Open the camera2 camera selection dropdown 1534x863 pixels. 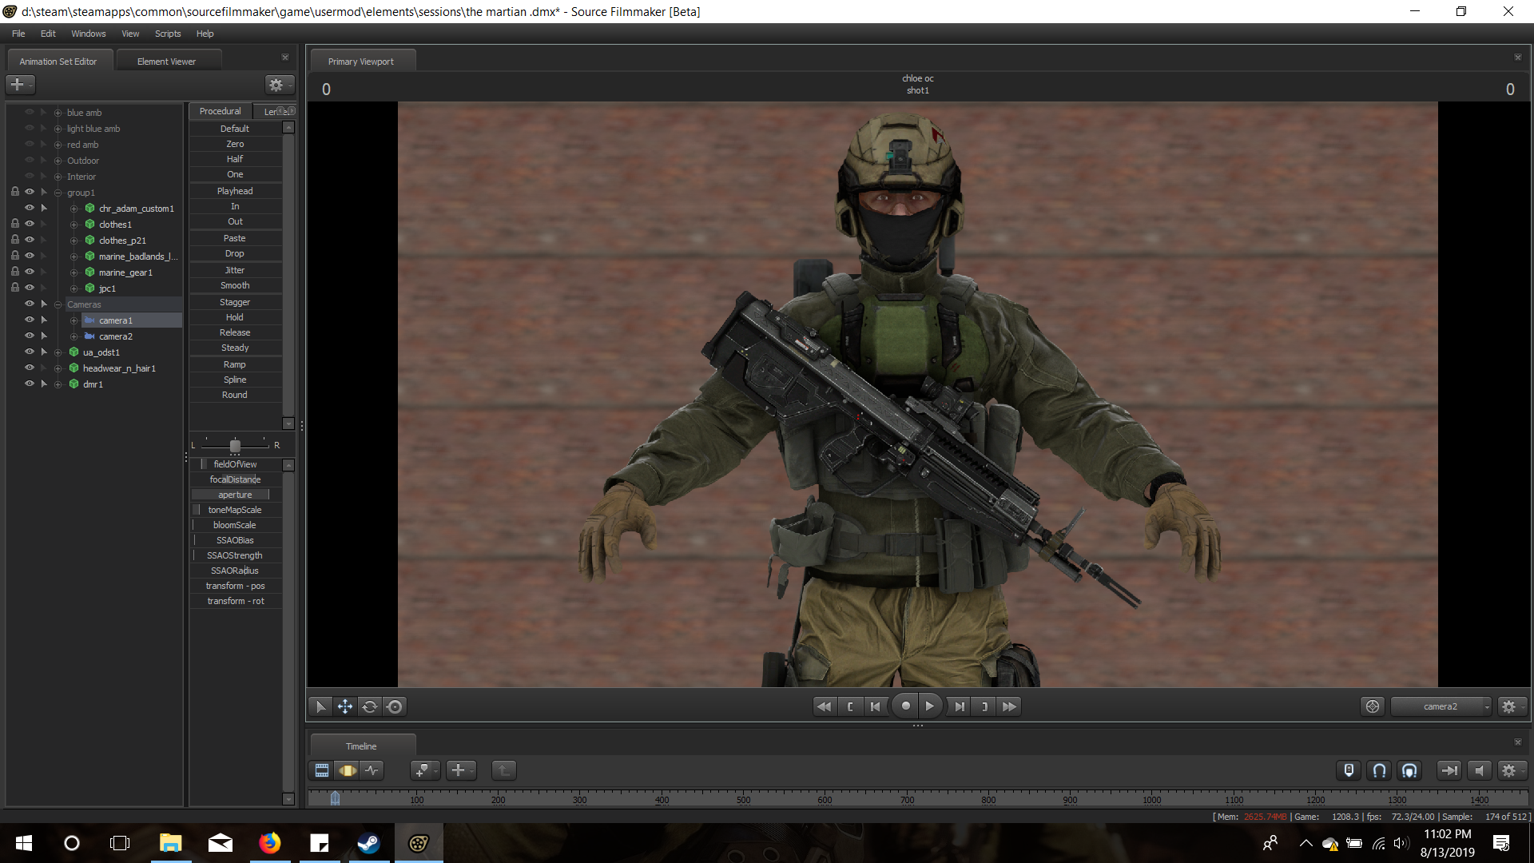pyautogui.click(x=1441, y=706)
